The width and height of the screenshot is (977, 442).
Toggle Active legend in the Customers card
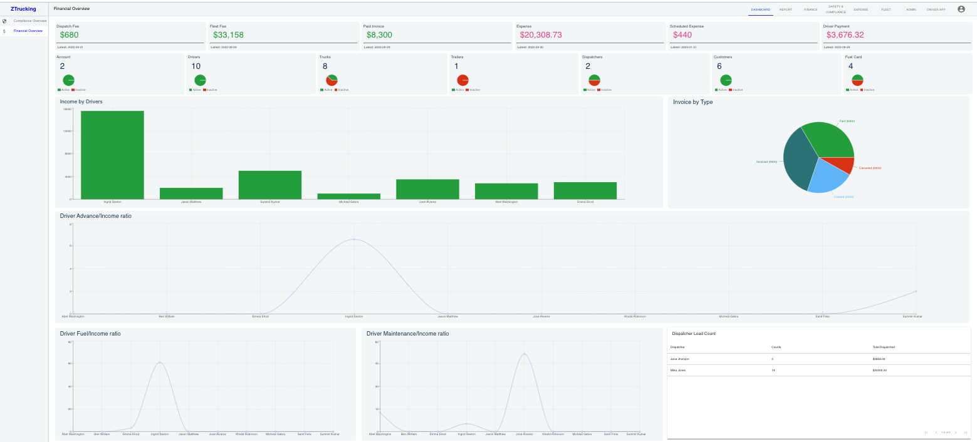(720, 90)
